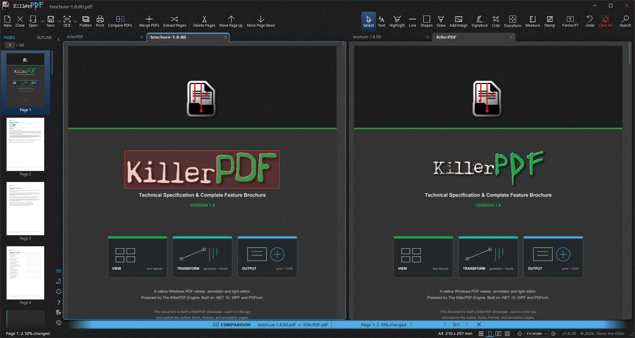Click the Stamp tool icon
635x338 pixels.
[549, 21]
